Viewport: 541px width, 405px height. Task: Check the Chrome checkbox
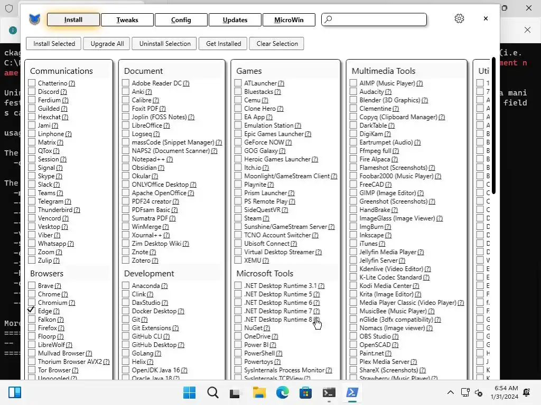pos(32,294)
